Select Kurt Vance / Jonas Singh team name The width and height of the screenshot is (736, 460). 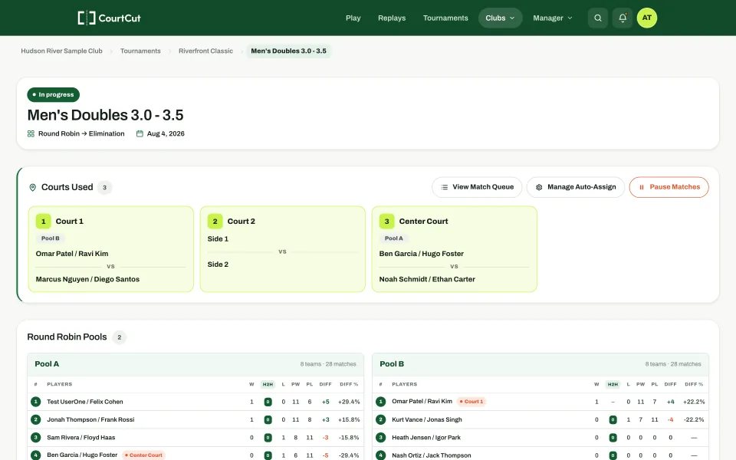(x=427, y=419)
